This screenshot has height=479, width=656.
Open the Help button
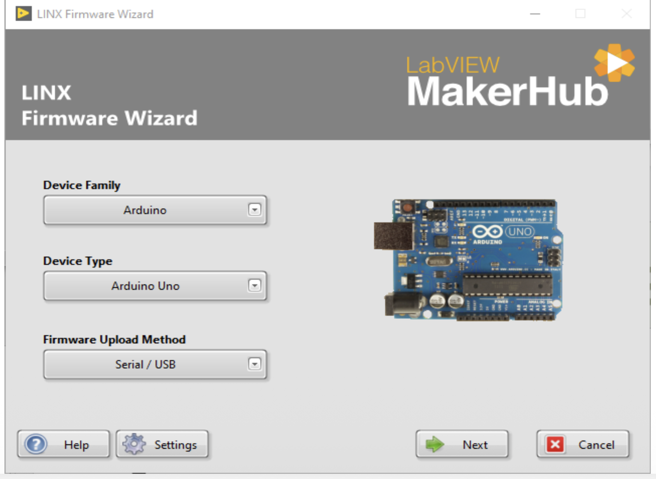point(64,444)
